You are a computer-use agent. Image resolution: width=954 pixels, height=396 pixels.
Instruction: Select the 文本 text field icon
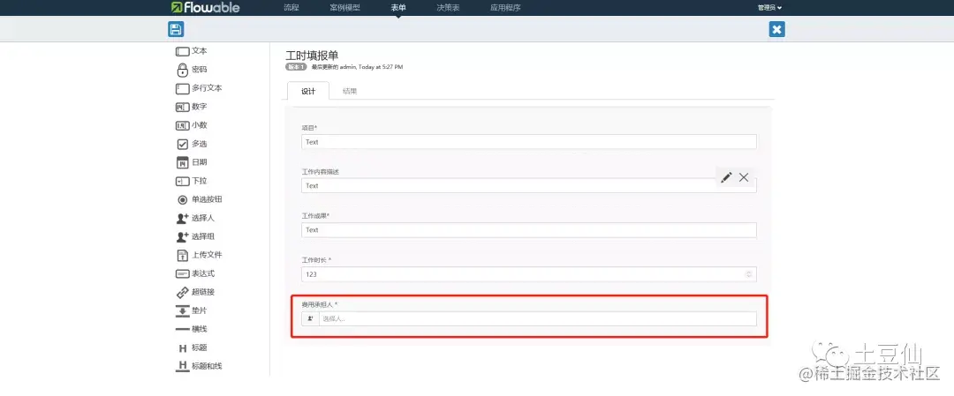pyautogui.click(x=183, y=51)
